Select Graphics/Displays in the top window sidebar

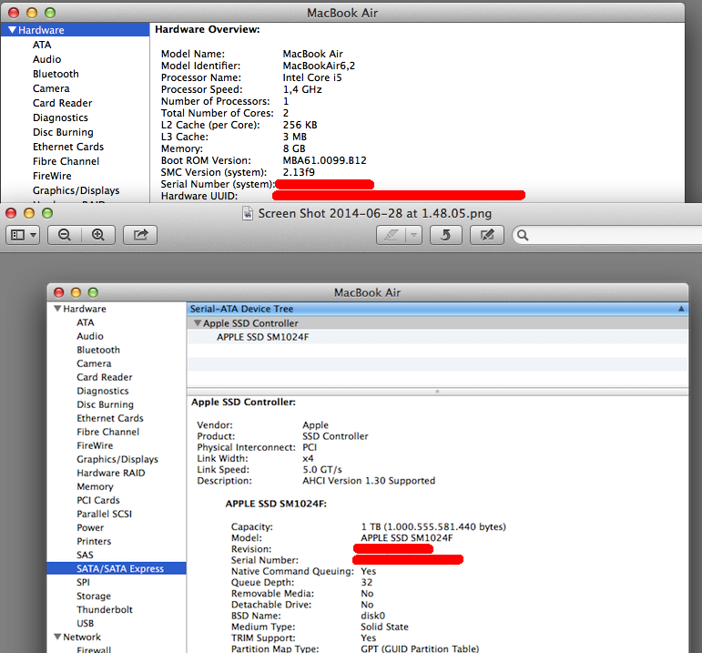(76, 190)
